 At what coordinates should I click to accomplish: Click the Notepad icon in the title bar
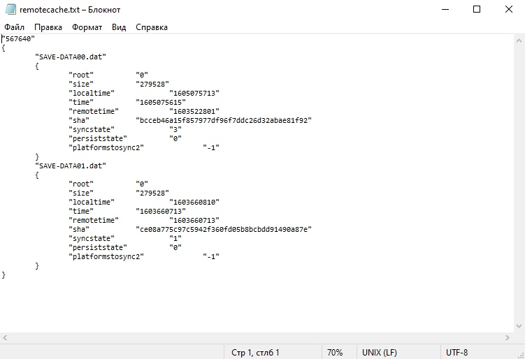coord(10,10)
